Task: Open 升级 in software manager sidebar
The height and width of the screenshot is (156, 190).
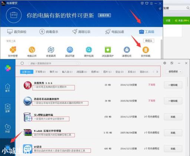Action: [x=7, y=128]
